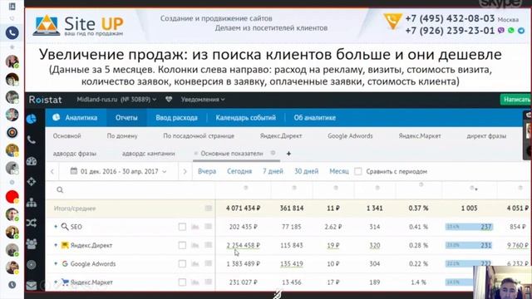Viewport: 532px width, 299px height.
Task: Click the green Написать button
Action: click(515, 100)
